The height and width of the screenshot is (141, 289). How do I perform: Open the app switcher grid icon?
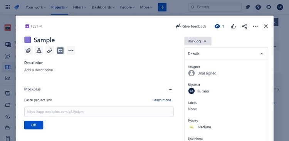coord(8,7)
